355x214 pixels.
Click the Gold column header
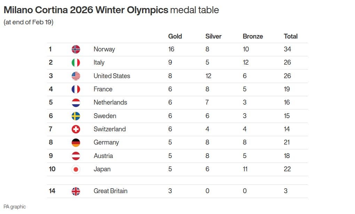[175, 36]
